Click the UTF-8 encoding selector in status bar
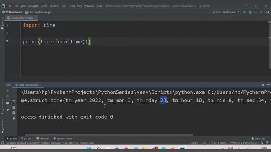The height and width of the screenshot is (152, 271). [x=212, y=143]
